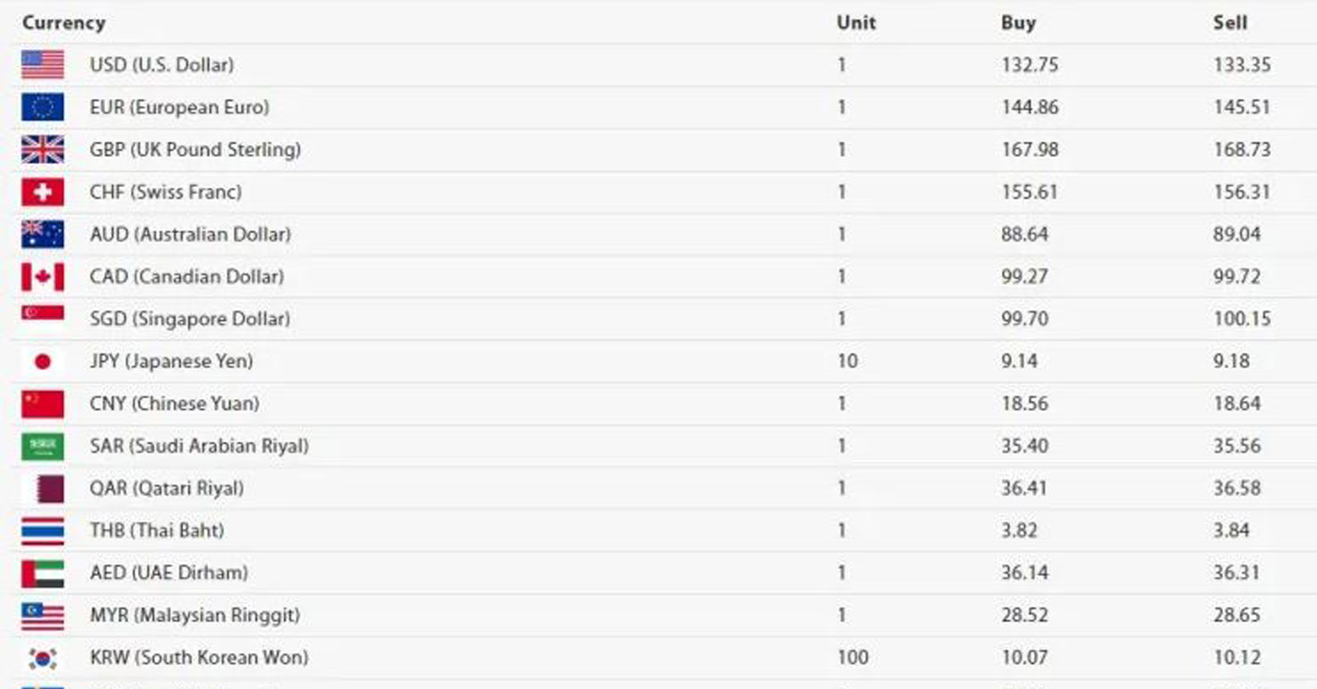Click the UK flag icon
Screen dimensions: 1317x689
(x=42, y=150)
